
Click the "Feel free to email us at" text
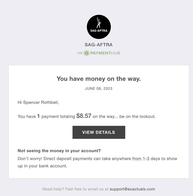(x=87, y=189)
